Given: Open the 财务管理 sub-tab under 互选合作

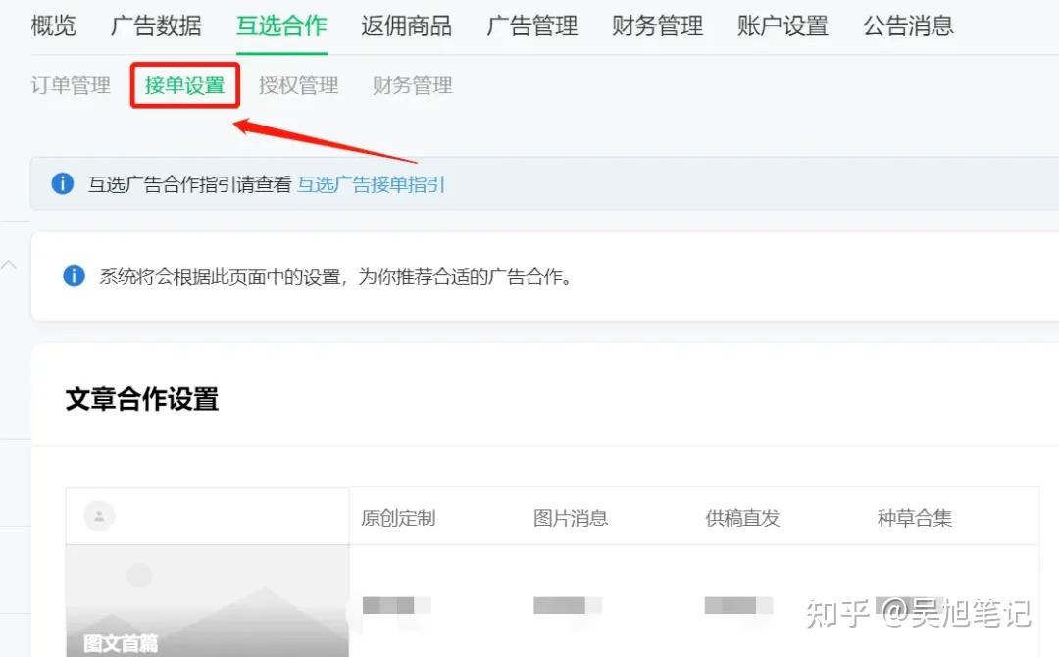Looking at the screenshot, I should (x=412, y=86).
